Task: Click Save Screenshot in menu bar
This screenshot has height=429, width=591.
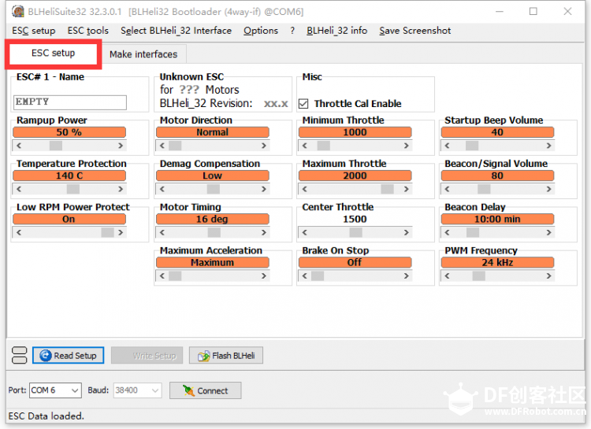Action: coord(415,31)
